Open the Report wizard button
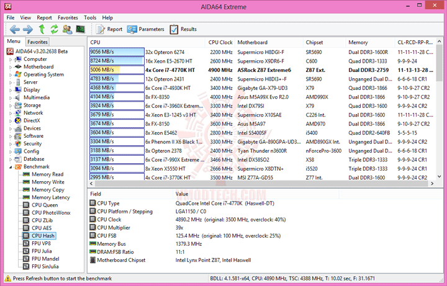This screenshot has height=286, width=447. [109, 29]
